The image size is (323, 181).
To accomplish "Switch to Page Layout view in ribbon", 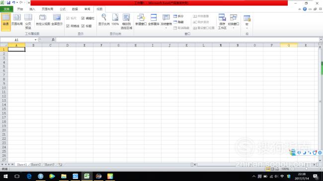I will tap(17, 20).
